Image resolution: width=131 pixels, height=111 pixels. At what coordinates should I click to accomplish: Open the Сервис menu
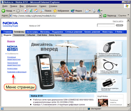(43, 6)
